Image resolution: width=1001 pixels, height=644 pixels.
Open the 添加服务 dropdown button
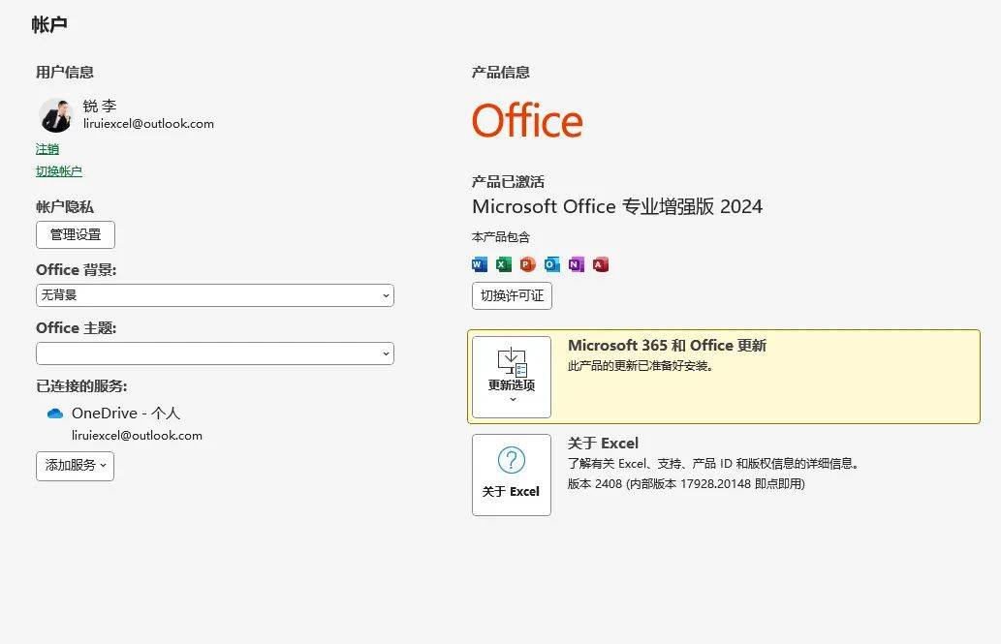(75, 466)
